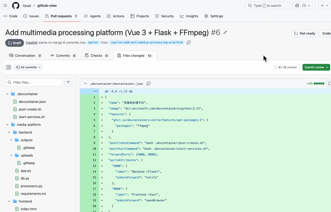This screenshot has width=331, height=212.
Task: Select processors.py in file tree
Action: tap(31, 186)
